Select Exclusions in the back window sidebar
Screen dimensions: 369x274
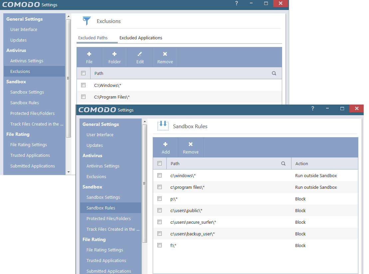34,71
